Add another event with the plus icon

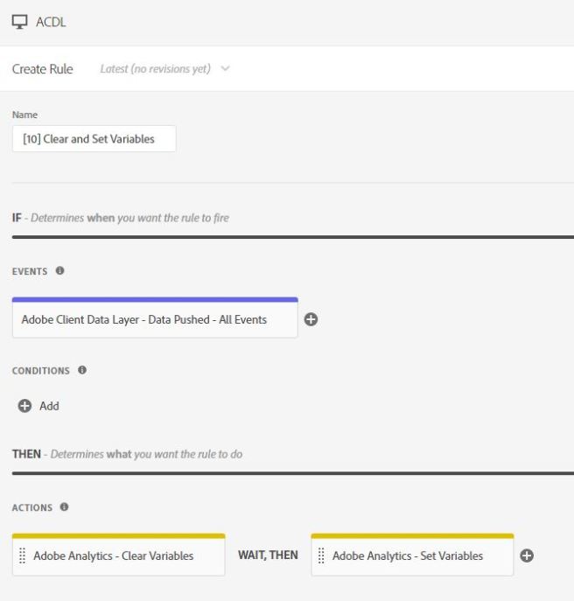point(311,320)
